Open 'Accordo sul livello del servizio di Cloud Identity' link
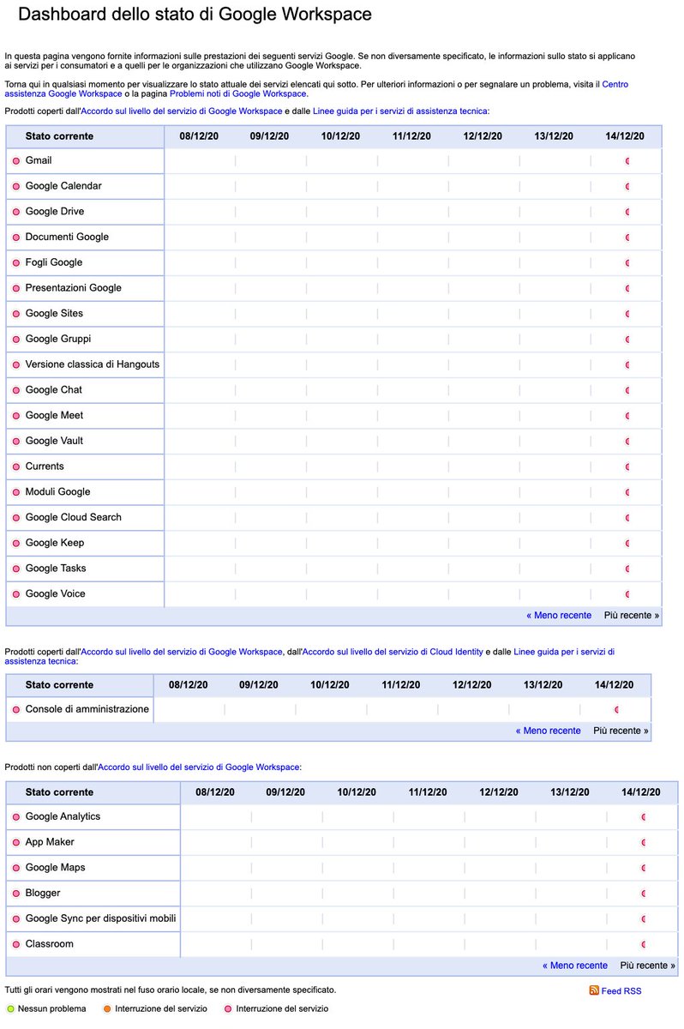This screenshot has width=684, height=1029. click(x=393, y=652)
